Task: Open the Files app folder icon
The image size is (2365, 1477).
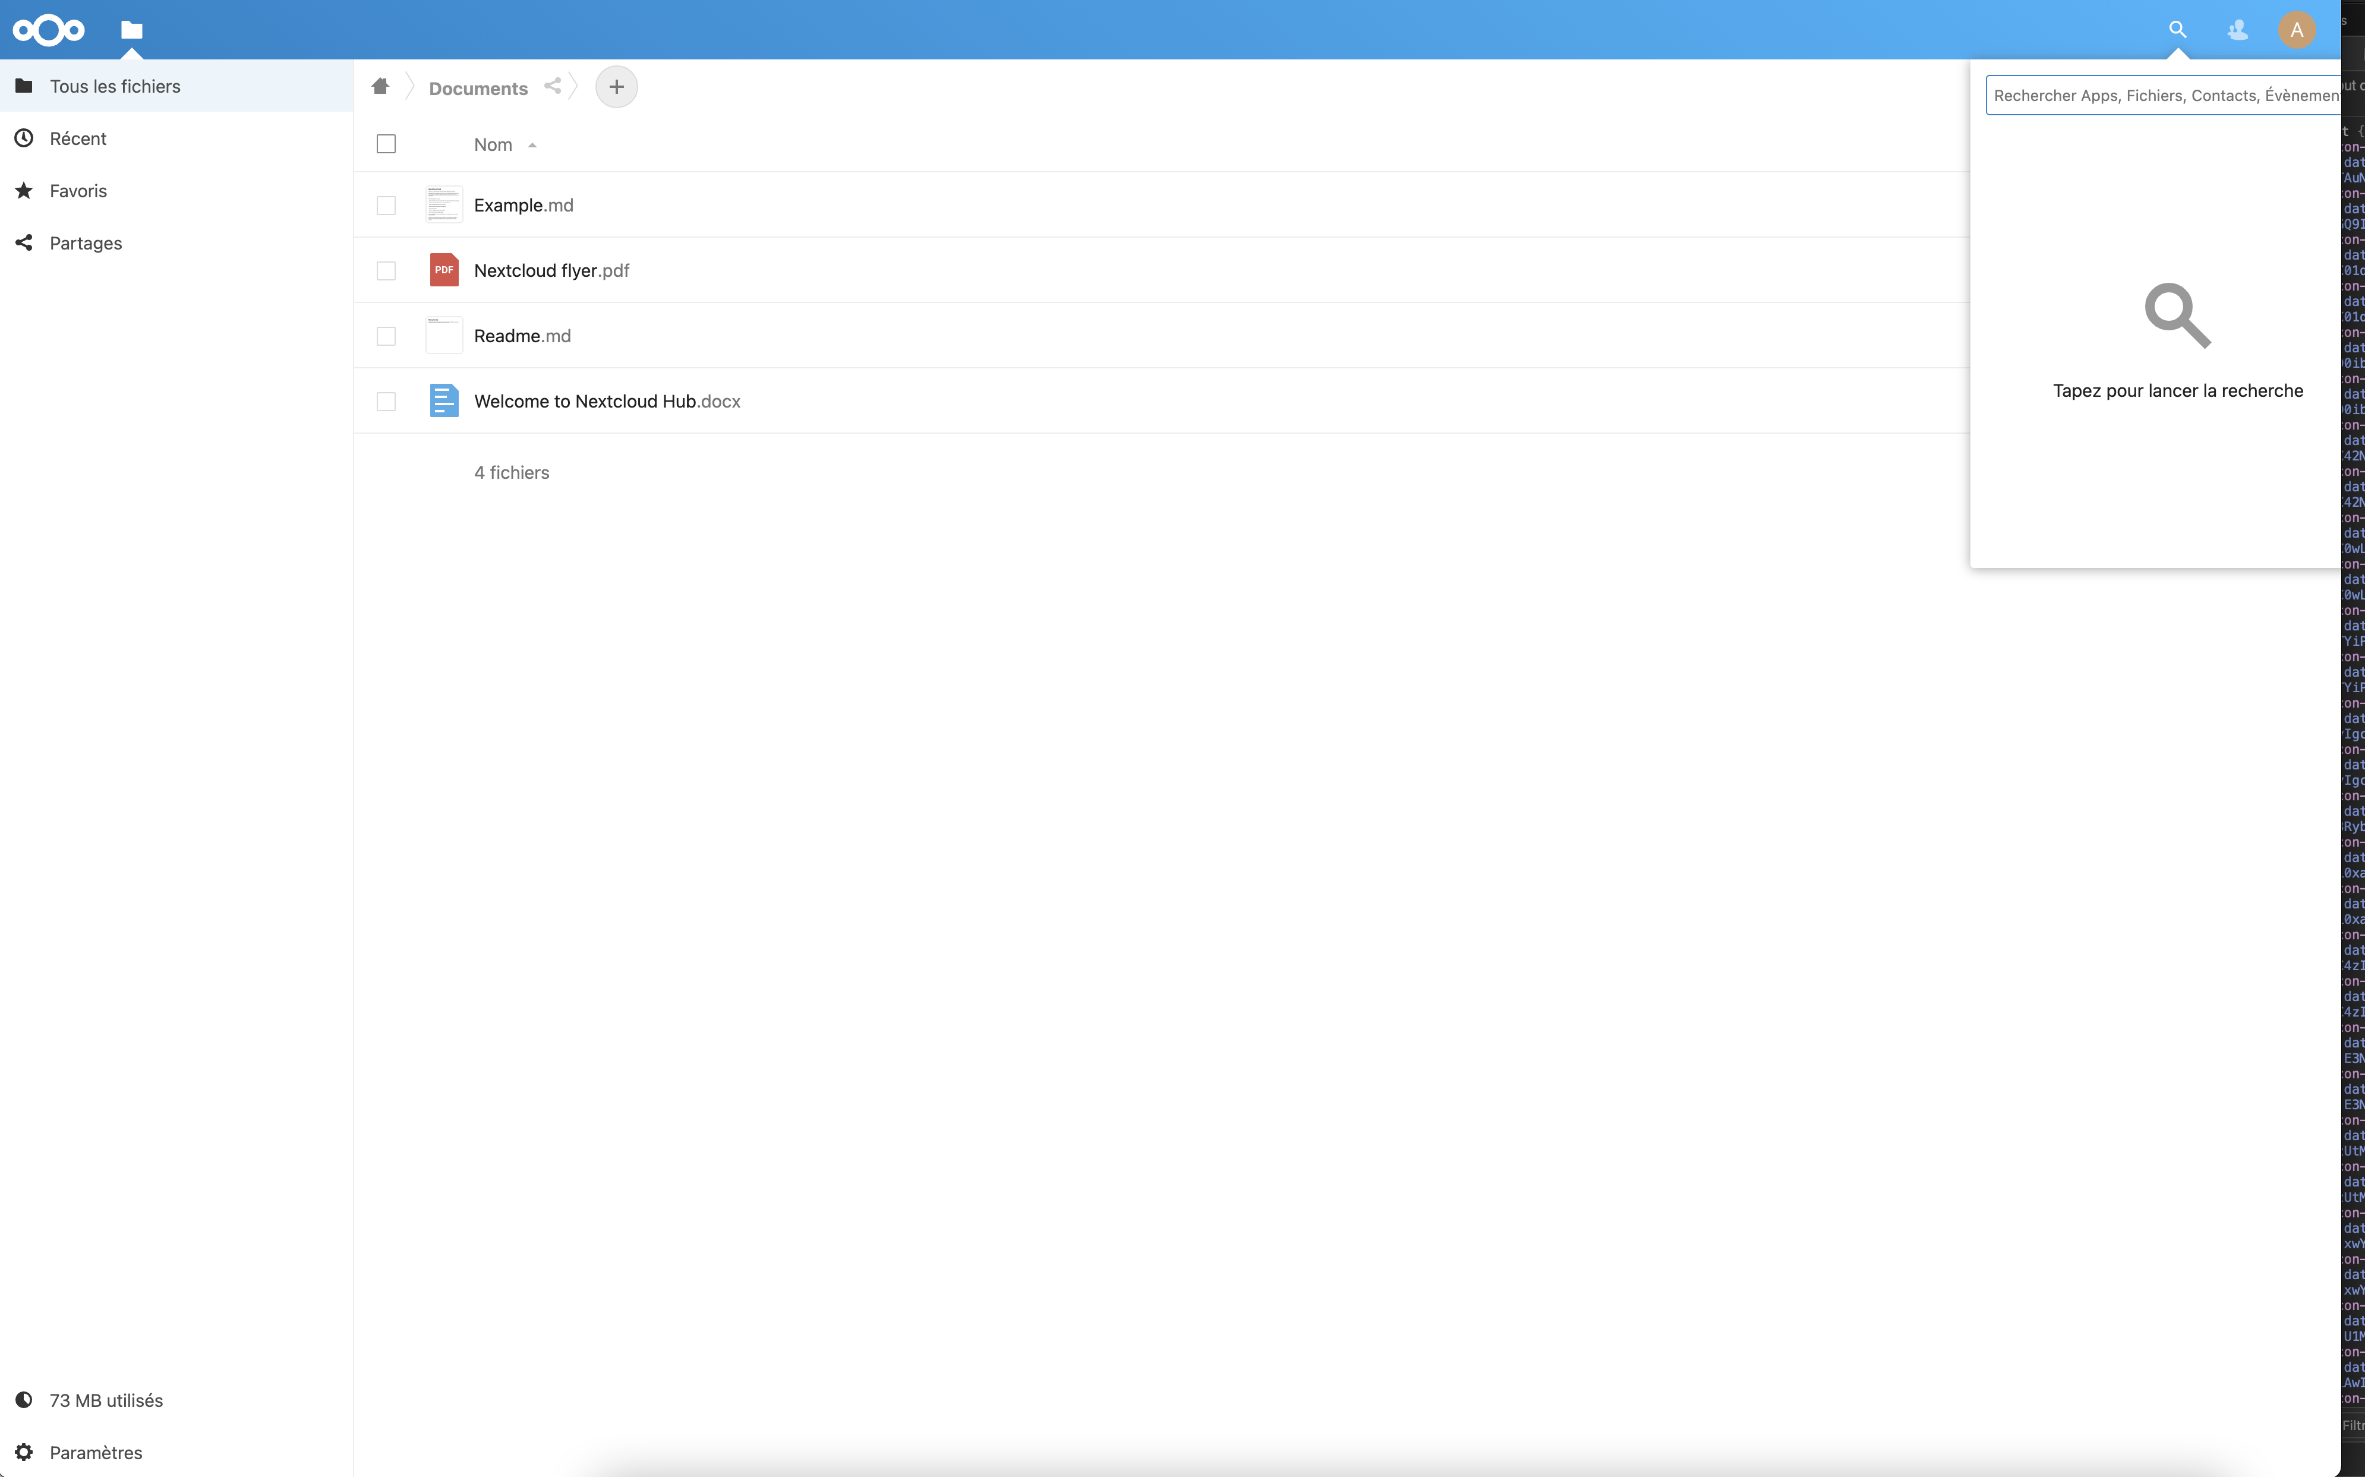Action: [x=132, y=30]
